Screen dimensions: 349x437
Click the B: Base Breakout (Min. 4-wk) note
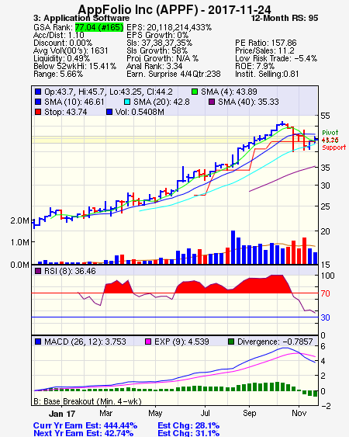point(88,401)
